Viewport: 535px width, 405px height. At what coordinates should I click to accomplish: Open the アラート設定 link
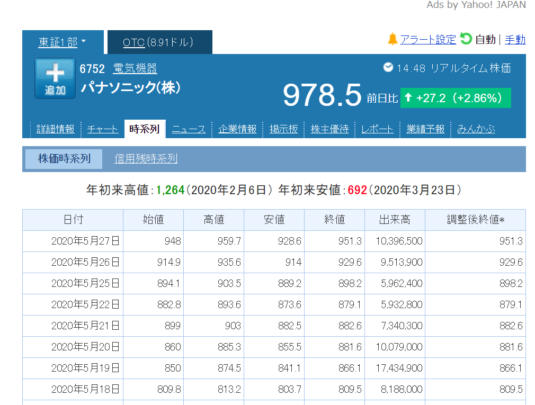point(428,40)
